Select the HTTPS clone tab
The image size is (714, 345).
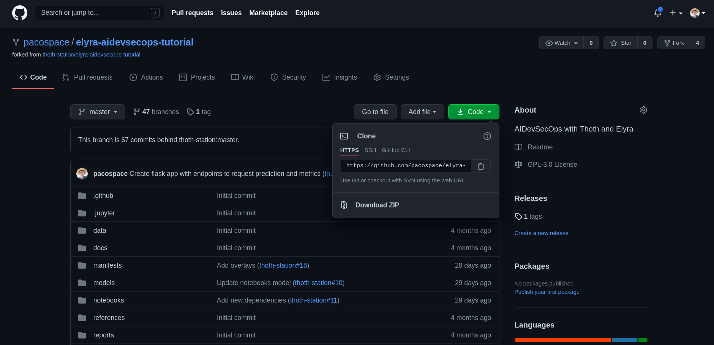tap(349, 150)
